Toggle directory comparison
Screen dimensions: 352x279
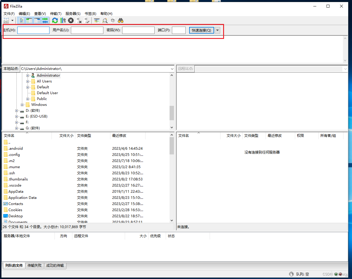105,20
